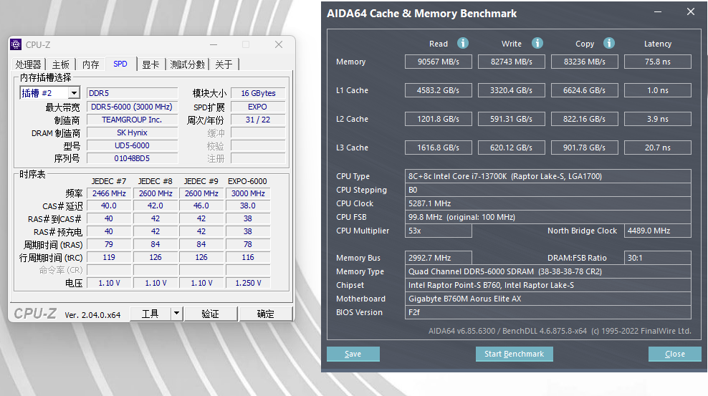The width and height of the screenshot is (708, 396).
Task: Click the Save button in AIDA64
Action: [353, 354]
